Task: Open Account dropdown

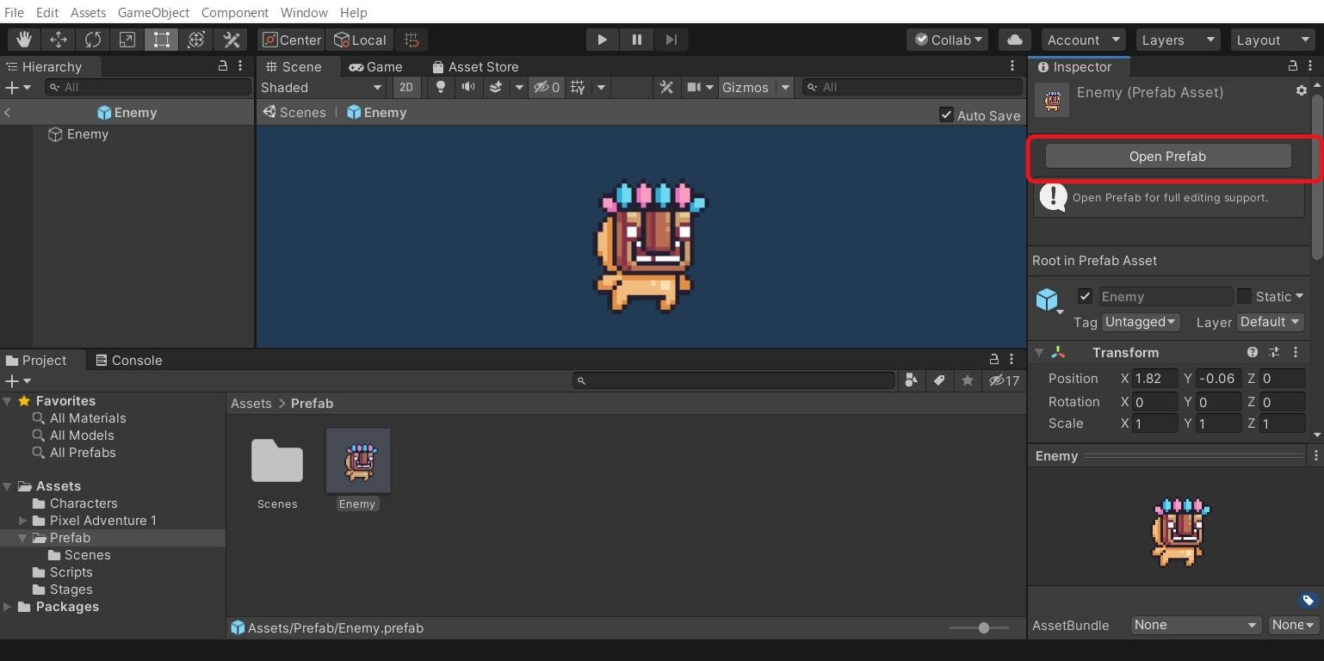Action: [x=1083, y=40]
